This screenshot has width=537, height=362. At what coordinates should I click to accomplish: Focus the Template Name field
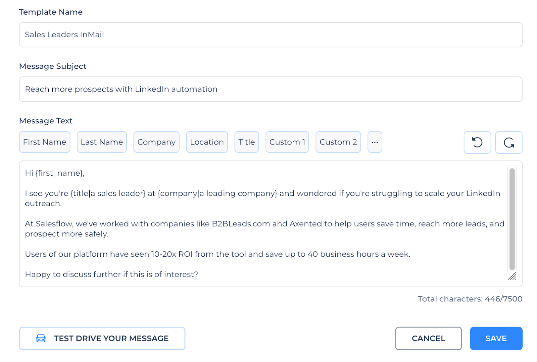(x=271, y=35)
